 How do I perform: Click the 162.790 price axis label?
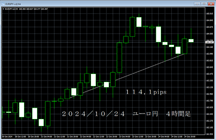pos(209,101)
